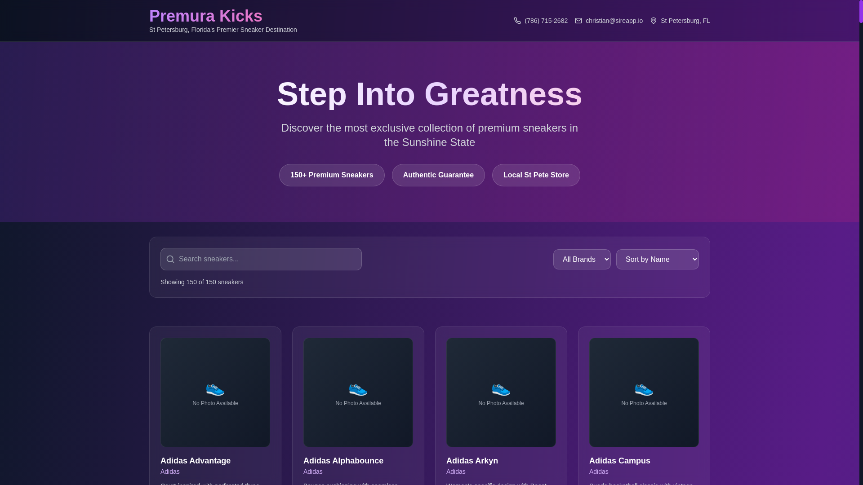Open Adidas Arkyn photo placeholder

point(501,392)
